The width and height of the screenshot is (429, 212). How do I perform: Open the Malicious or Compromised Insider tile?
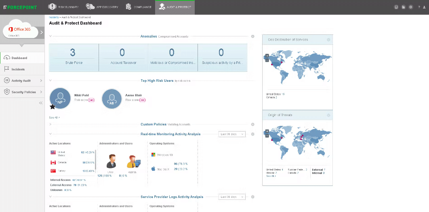click(173, 57)
